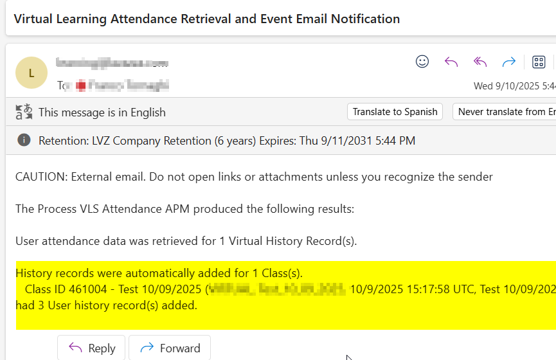Click the Reply All double-arrow icon

[480, 62]
